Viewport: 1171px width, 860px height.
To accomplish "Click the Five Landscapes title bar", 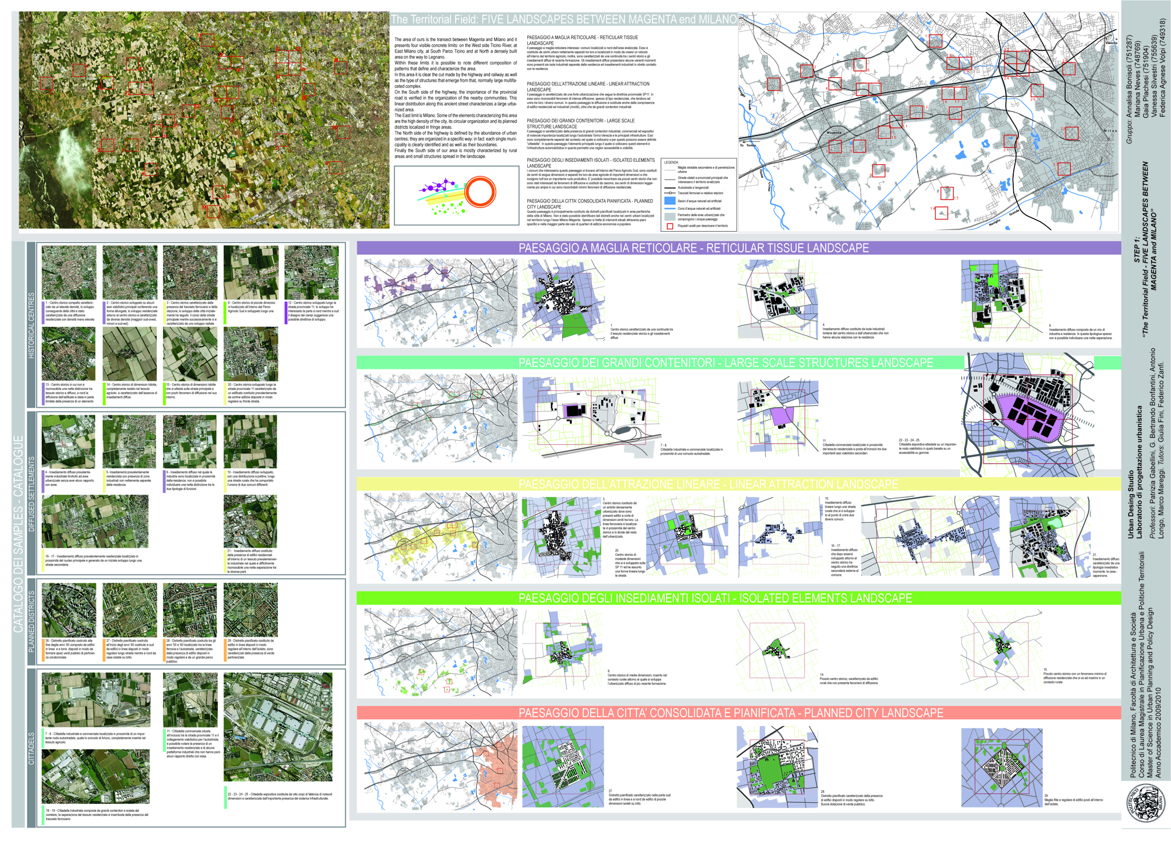I will click(563, 19).
